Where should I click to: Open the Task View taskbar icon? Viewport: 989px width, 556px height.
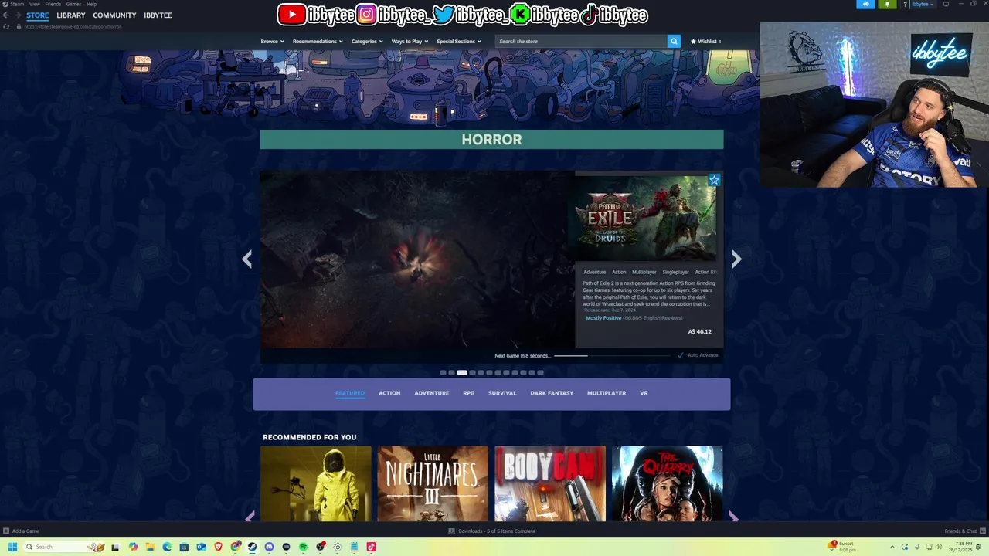point(115,547)
